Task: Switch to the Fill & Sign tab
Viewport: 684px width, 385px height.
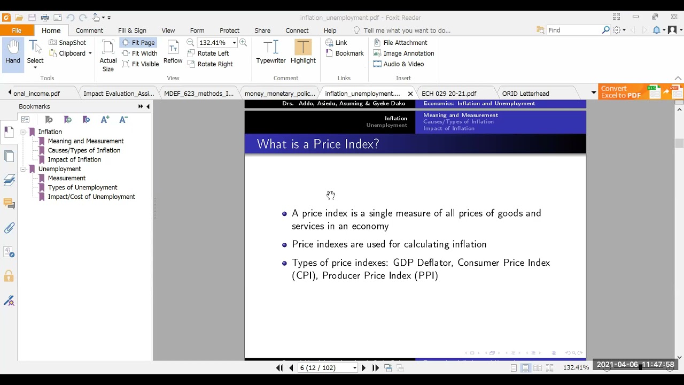Action: point(132,30)
